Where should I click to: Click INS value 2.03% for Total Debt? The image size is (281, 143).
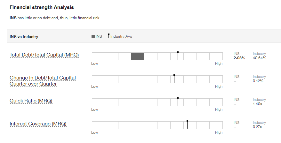239,58
